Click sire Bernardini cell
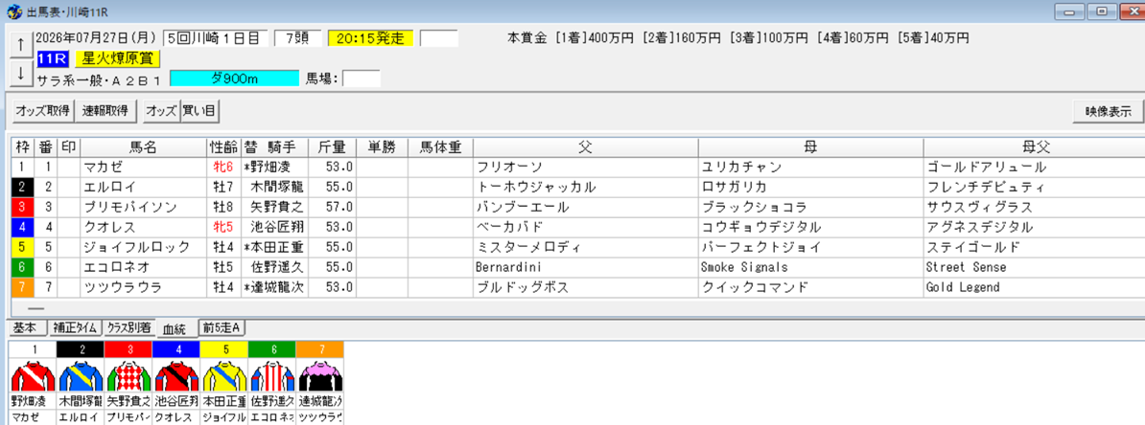This screenshot has height=425, width=1145. click(x=585, y=267)
